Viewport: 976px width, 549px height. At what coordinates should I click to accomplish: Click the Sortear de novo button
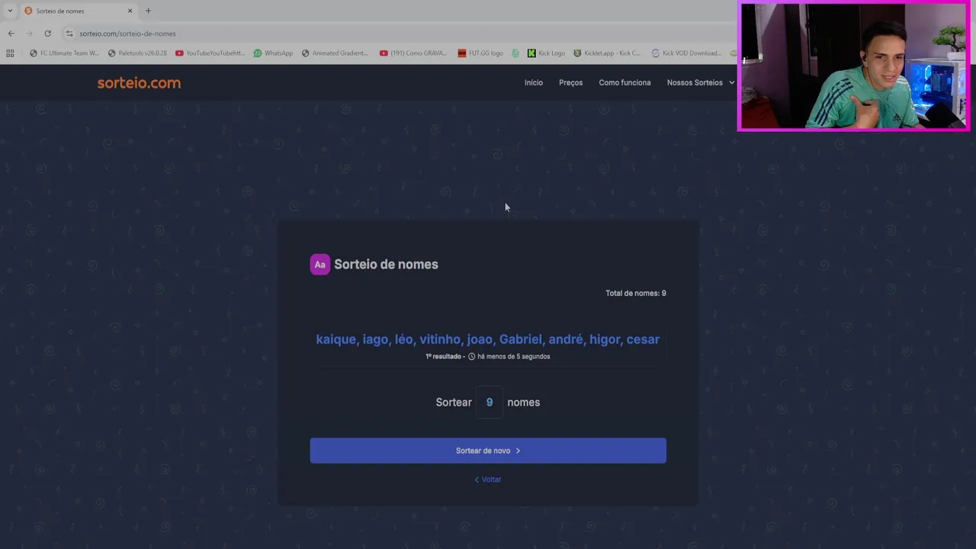pos(488,451)
